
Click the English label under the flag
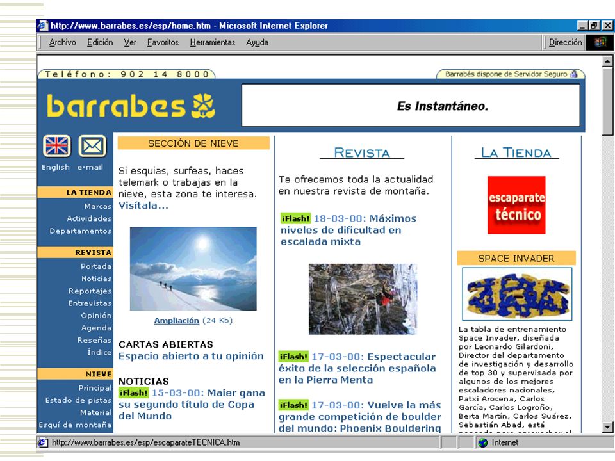pos(56,167)
